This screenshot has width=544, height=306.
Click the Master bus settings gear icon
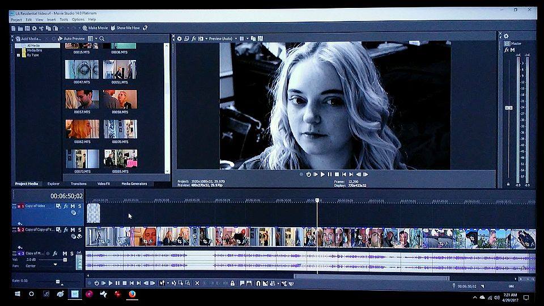pyautogui.click(x=506, y=36)
